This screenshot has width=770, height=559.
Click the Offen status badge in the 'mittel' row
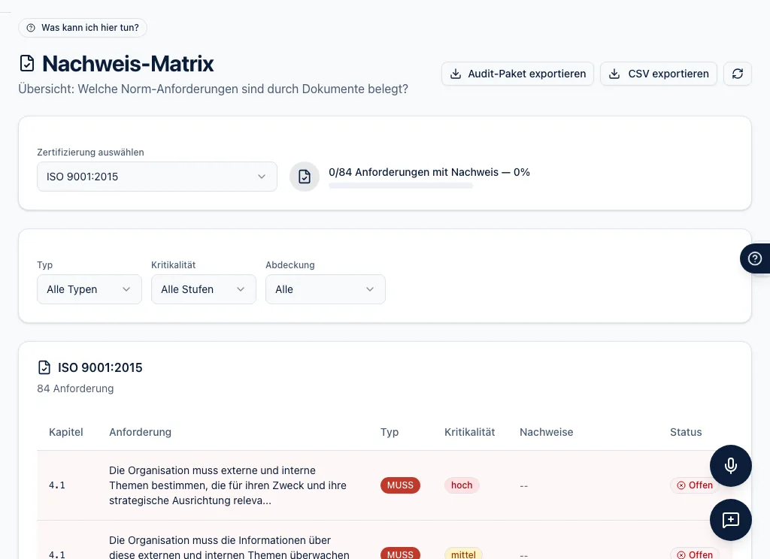click(x=695, y=554)
